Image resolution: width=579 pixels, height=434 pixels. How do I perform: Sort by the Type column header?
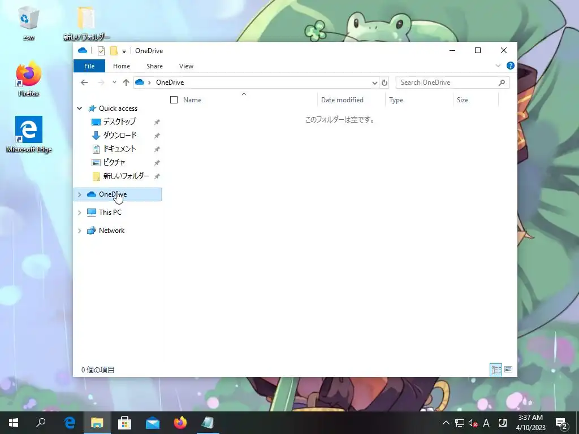click(x=396, y=99)
